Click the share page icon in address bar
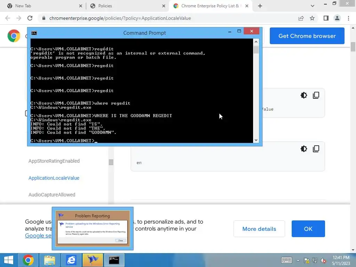 tap(301, 18)
